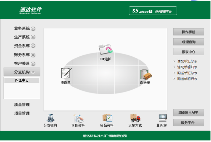Image resolution: width=211 pixels, height=142 pixels.
Task: Select 配送中心 submenu item
Action: pyautogui.click(x=22, y=80)
